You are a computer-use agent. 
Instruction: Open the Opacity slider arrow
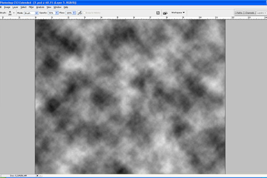56,13
